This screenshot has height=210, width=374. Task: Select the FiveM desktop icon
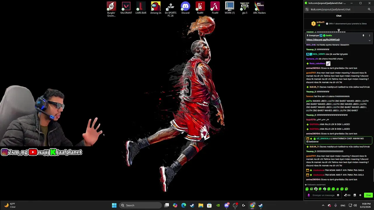(215, 8)
